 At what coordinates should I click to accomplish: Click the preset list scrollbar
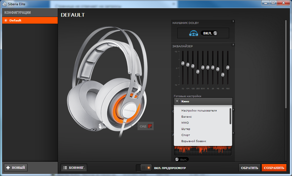[x=230, y=116]
